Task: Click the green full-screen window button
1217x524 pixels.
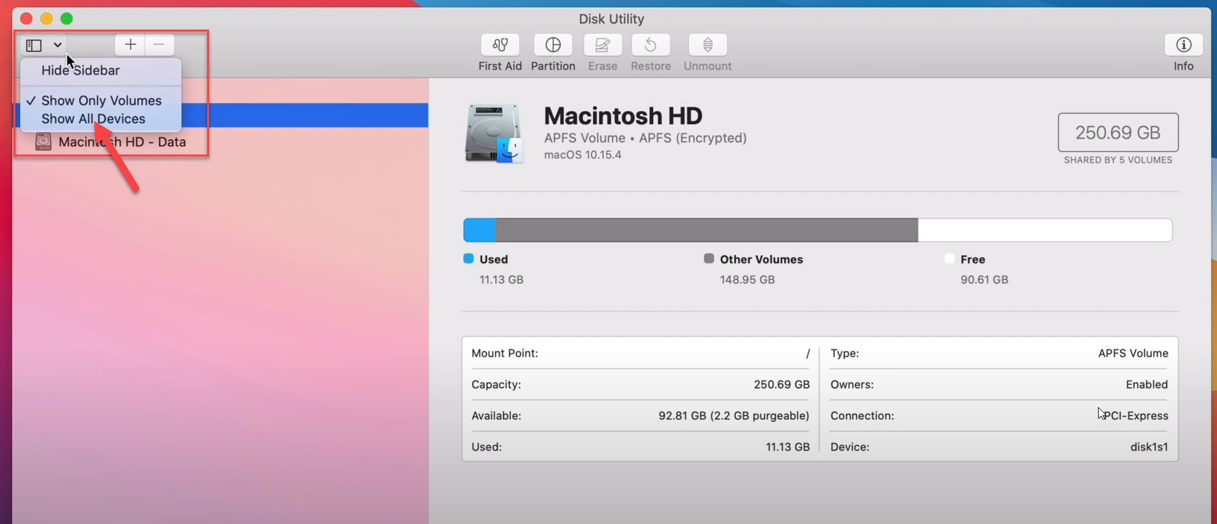Action: [67, 19]
